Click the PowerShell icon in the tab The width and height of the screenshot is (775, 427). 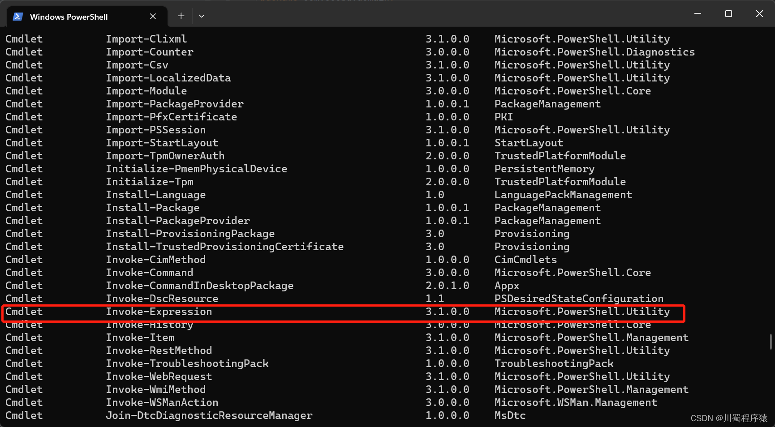[18, 17]
